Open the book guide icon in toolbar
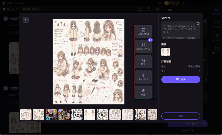This screenshot has width=222, height=135. [140, 9]
